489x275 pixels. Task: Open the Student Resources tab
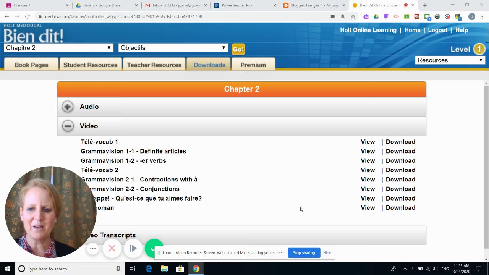91,65
